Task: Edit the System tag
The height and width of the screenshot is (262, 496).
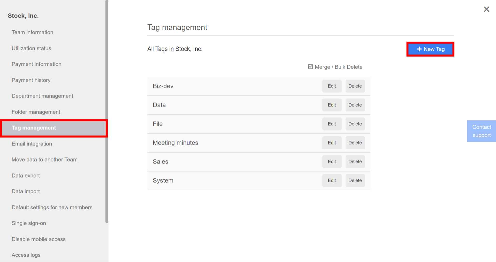Action: coord(332,180)
